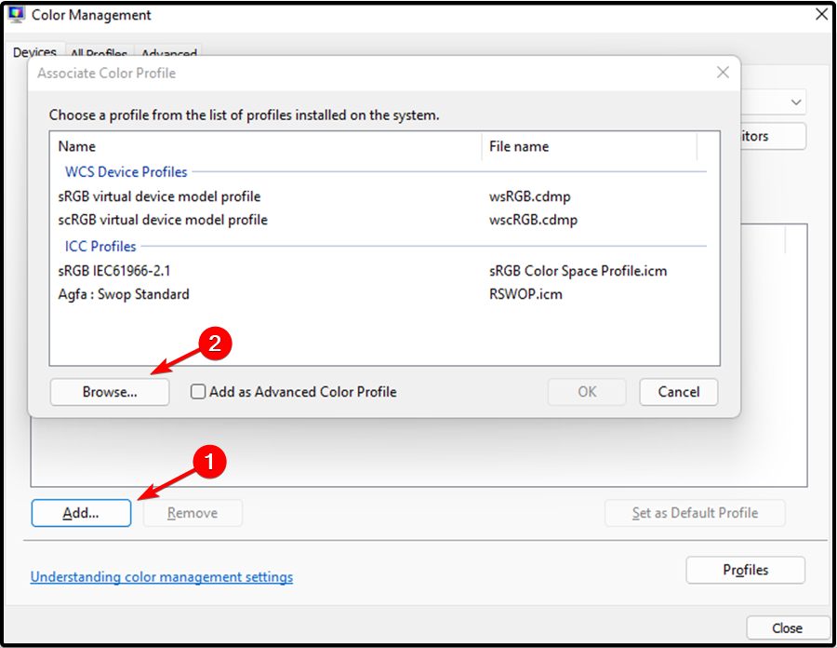Cancel the Associate Color Profile dialog
The height and width of the screenshot is (648, 837).
click(x=678, y=392)
